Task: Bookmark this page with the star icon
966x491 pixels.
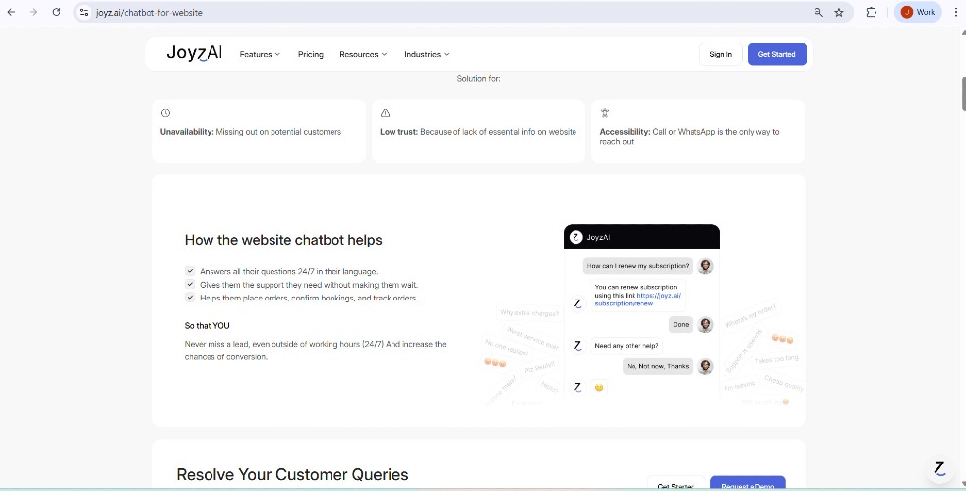Action: click(839, 12)
